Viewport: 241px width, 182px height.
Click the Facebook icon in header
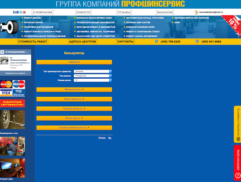17,12
